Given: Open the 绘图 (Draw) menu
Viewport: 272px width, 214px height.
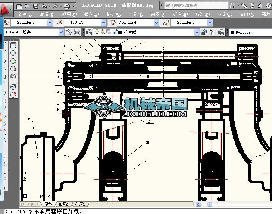Looking at the screenshot, I should (x=157, y=14).
